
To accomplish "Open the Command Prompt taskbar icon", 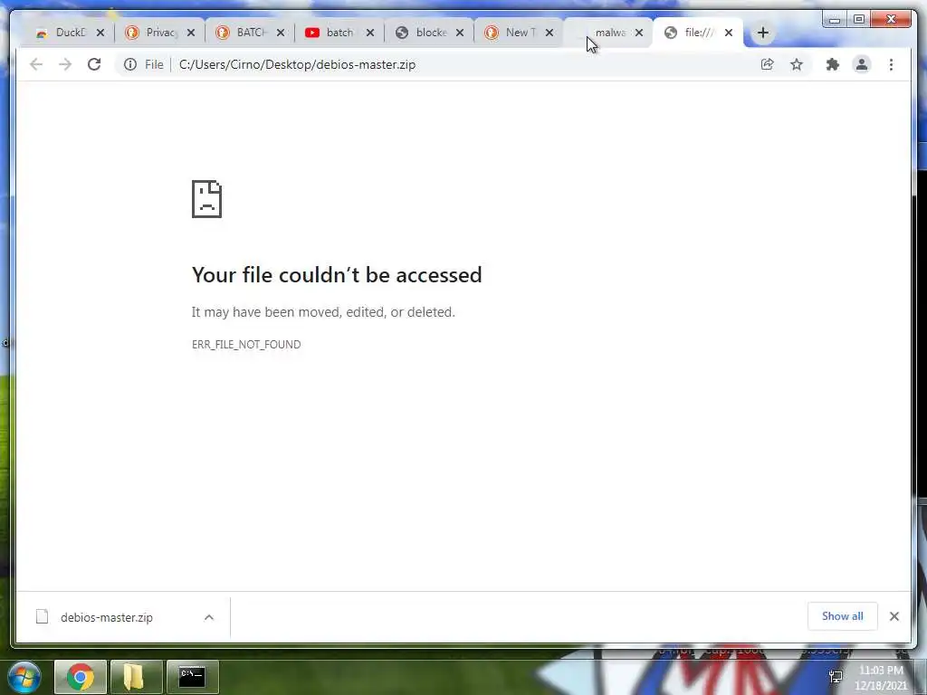I will point(192,677).
